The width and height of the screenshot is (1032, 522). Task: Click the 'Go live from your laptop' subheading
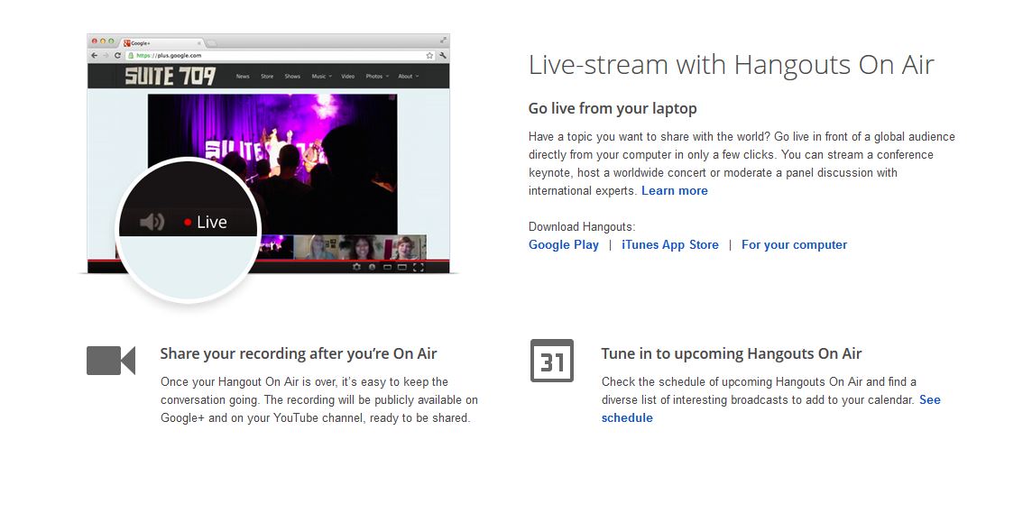[613, 108]
